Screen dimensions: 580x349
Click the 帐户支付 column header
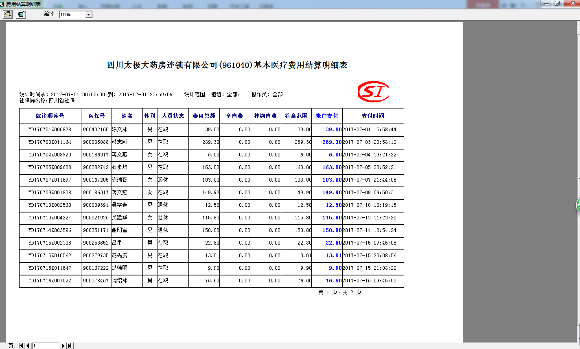click(x=327, y=116)
